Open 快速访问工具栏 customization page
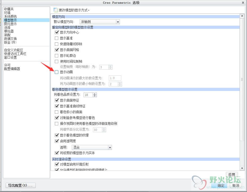The width and height of the screenshot is (247, 192). (x=15, y=54)
